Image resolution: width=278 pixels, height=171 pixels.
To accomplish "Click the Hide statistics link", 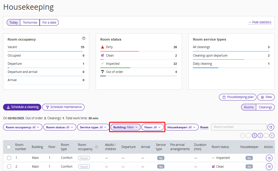I will click(260, 22).
